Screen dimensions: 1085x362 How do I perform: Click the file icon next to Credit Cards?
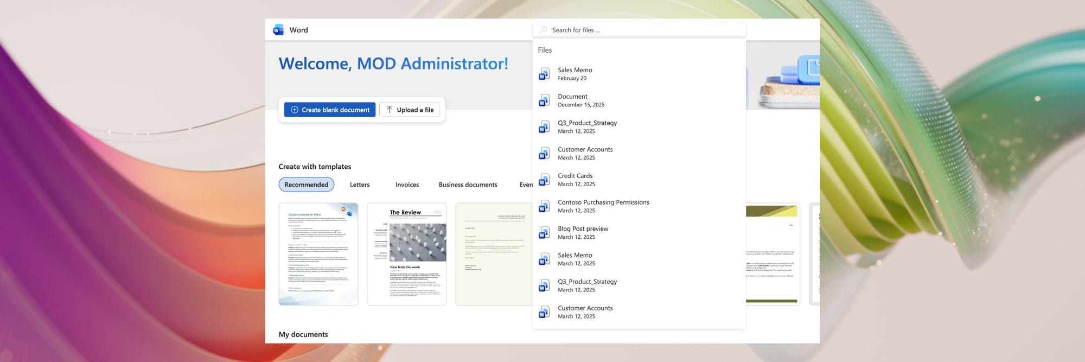coord(544,180)
